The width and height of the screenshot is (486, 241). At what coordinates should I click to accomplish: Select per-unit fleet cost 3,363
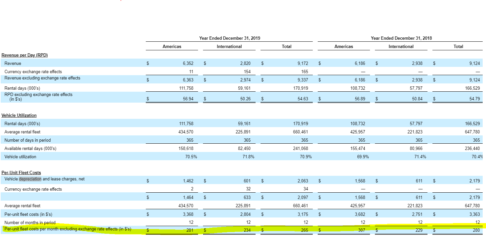[x=474, y=214]
